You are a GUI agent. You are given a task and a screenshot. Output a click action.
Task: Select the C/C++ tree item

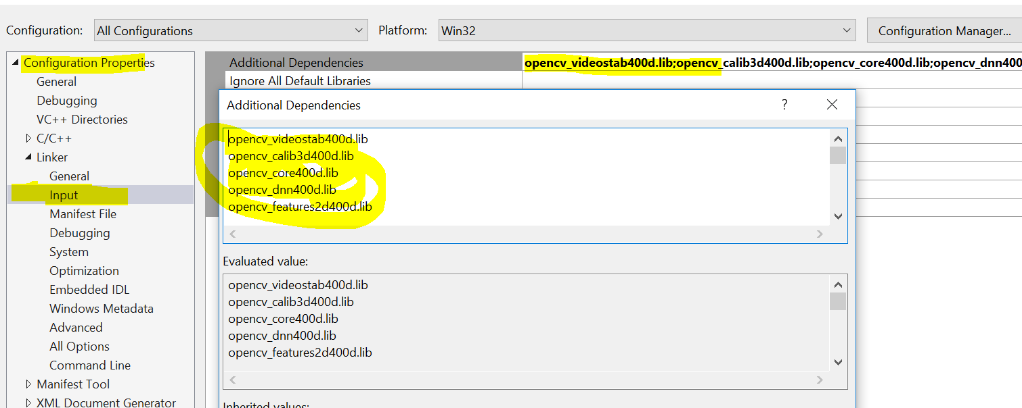click(x=54, y=138)
